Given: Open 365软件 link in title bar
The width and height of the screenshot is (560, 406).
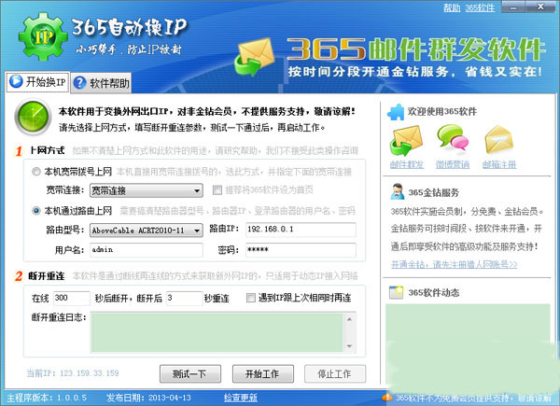Looking at the screenshot, I should (x=480, y=7).
